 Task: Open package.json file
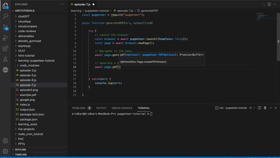(28, 119)
